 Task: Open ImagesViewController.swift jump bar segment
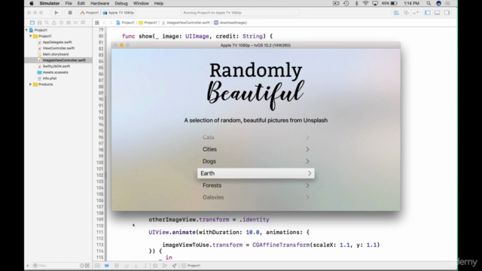click(186, 23)
